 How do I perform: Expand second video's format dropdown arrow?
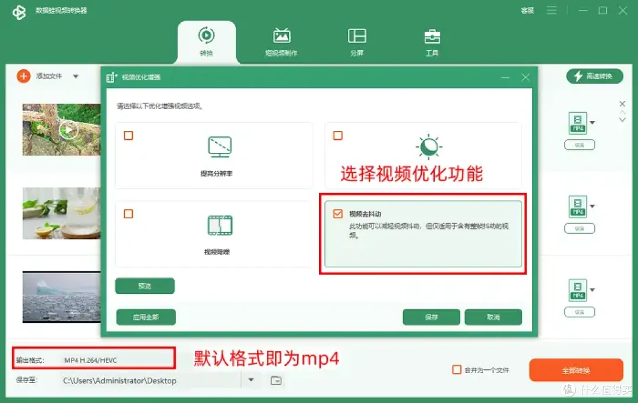click(593, 207)
